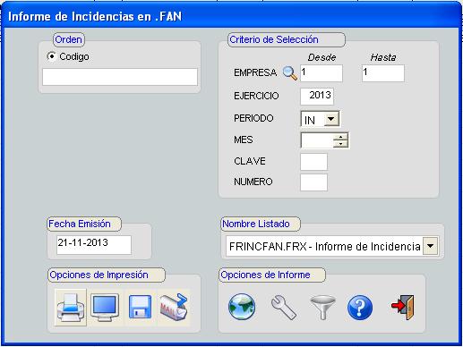
Task: Click the 'Nombre Listado' label
Action: click(256, 224)
